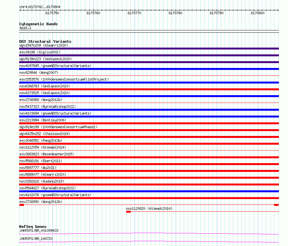Click the DGV Structural Variants track title
The width and height of the screenshot is (288, 246).
45,41
